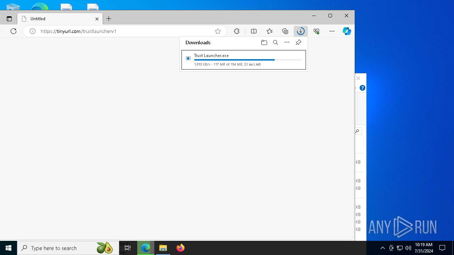
Task: Launch Firefox from taskbar
Action: [x=181, y=248]
